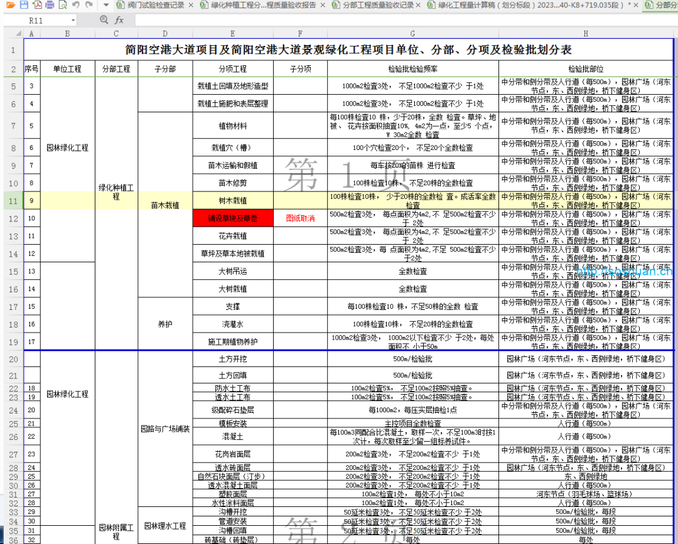Select the 草坪及草本地被栽植 cell
The width and height of the screenshot is (678, 544).
[x=233, y=253]
